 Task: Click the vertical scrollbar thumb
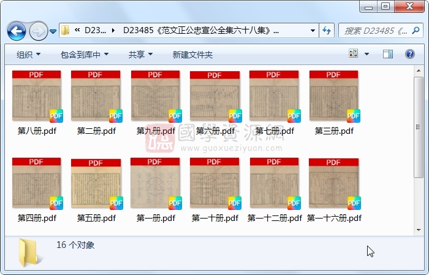419,127
